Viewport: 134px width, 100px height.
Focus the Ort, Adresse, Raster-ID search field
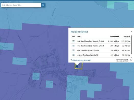(21, 5)
